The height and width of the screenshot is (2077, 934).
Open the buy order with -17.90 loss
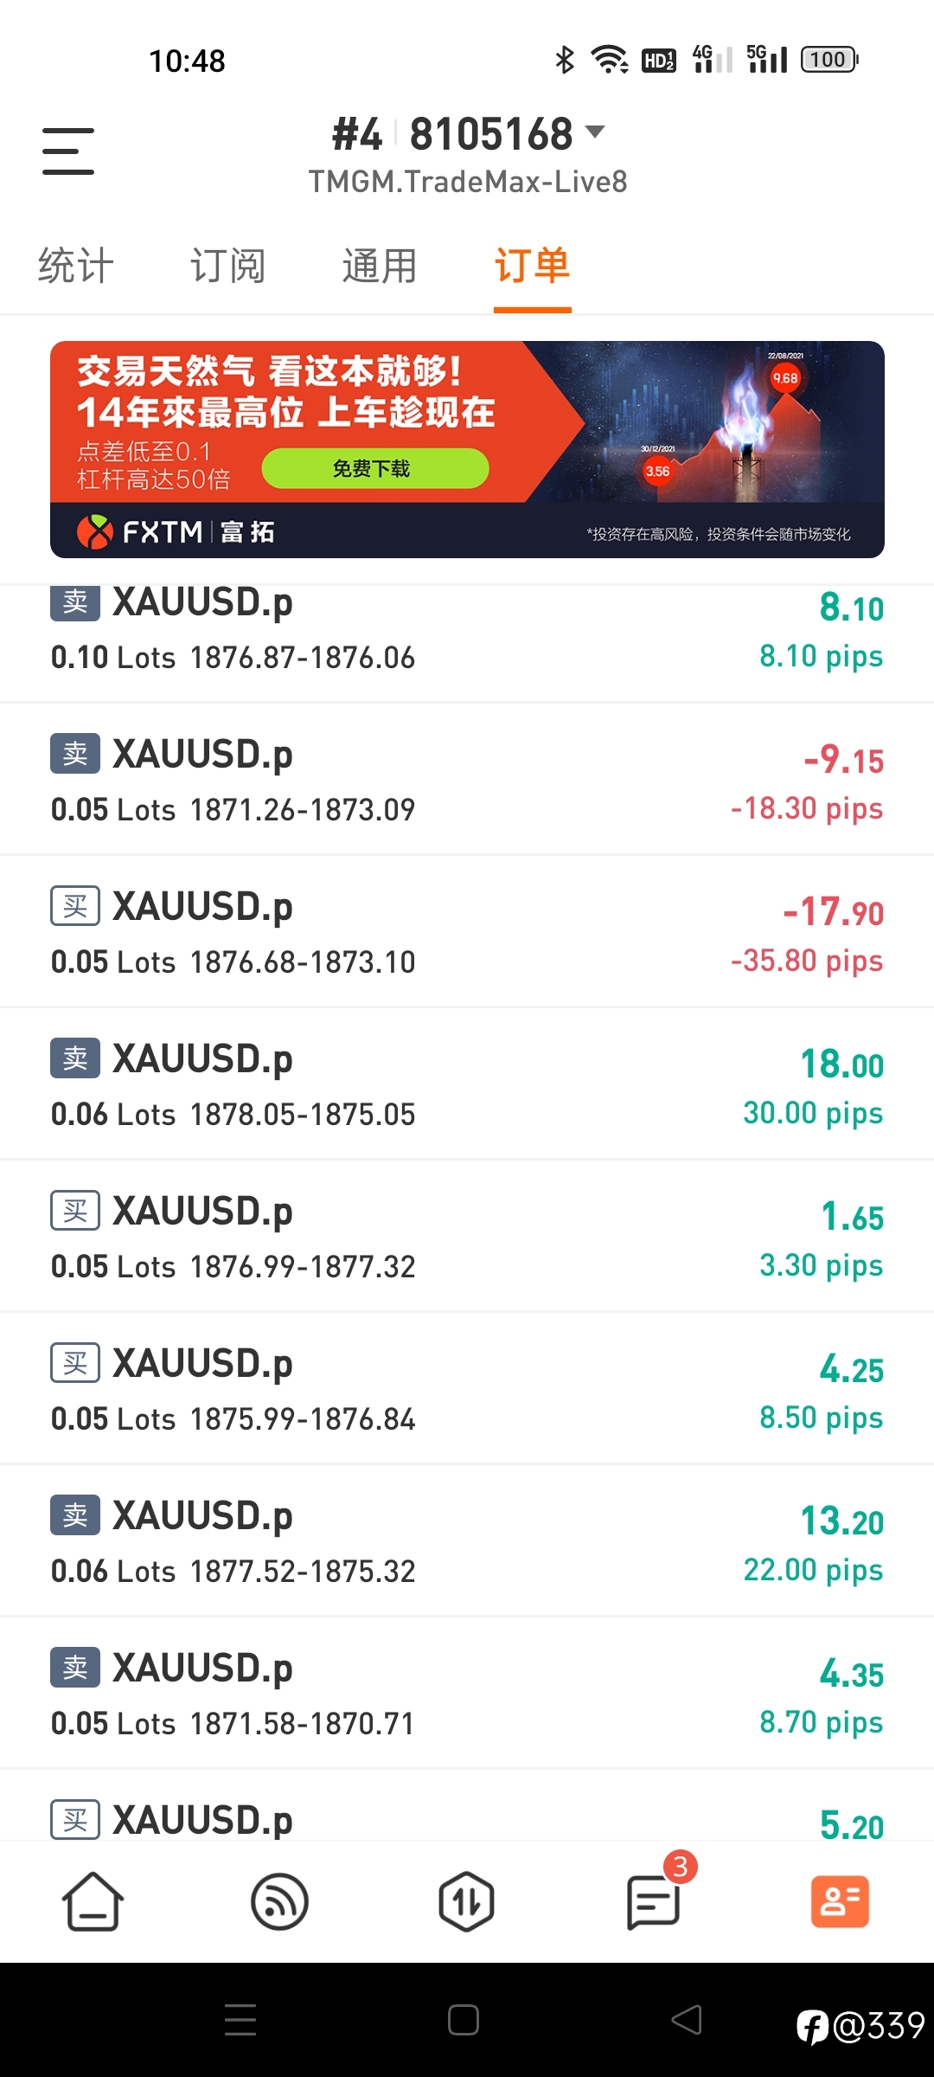click(x=467, y=932)
